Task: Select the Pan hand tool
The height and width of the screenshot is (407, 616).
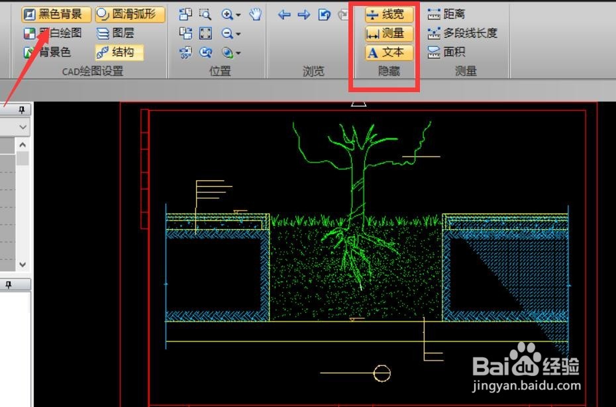Action: click(256, 14)
